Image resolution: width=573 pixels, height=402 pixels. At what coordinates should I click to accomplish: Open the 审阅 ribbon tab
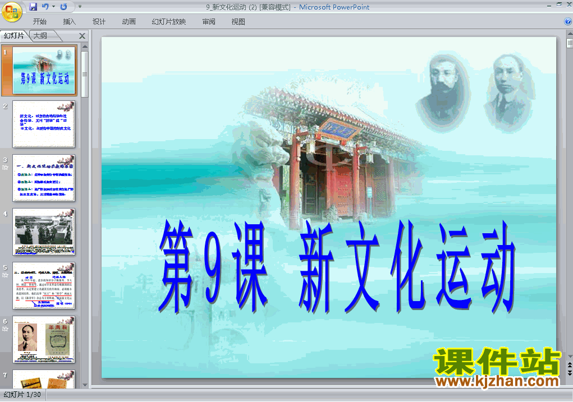point(209,21)
